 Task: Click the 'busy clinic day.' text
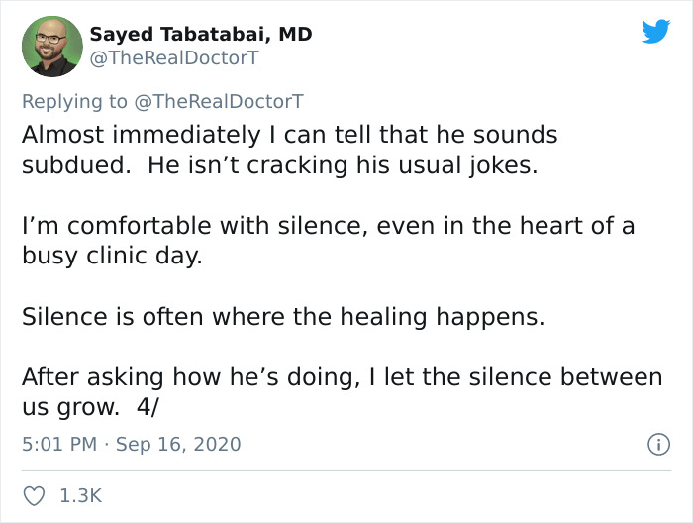pos(111,257)
